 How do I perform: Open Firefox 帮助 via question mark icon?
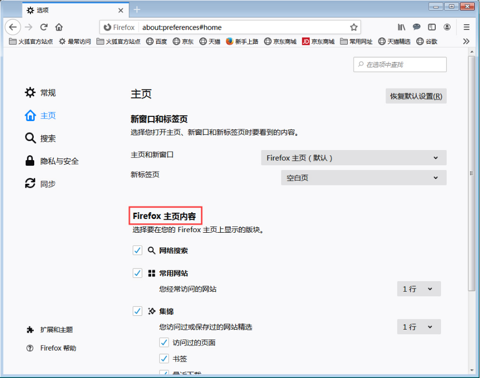tap(30, 347)
